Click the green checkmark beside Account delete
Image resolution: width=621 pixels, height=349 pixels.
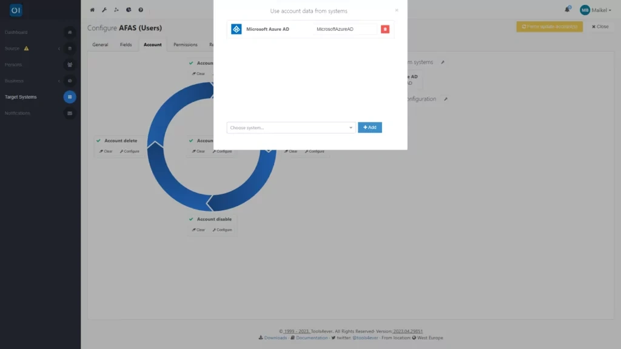(98, 140)
